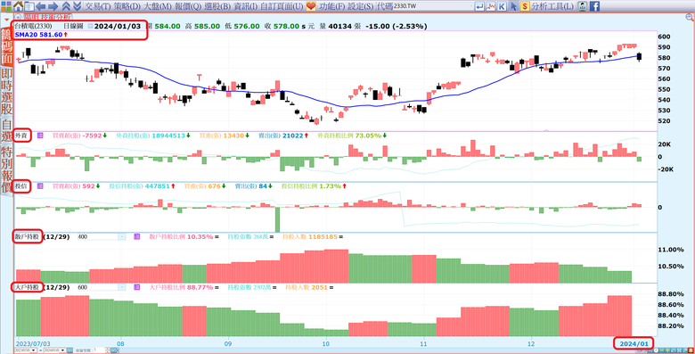
Task: Jump to previous stock with double-up arrows
Action: tap(66, 6)
